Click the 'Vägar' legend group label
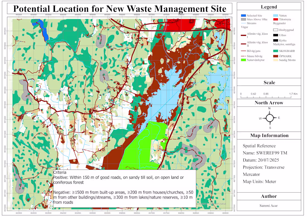This screenshot has width=307, height=217. (244, 27)
